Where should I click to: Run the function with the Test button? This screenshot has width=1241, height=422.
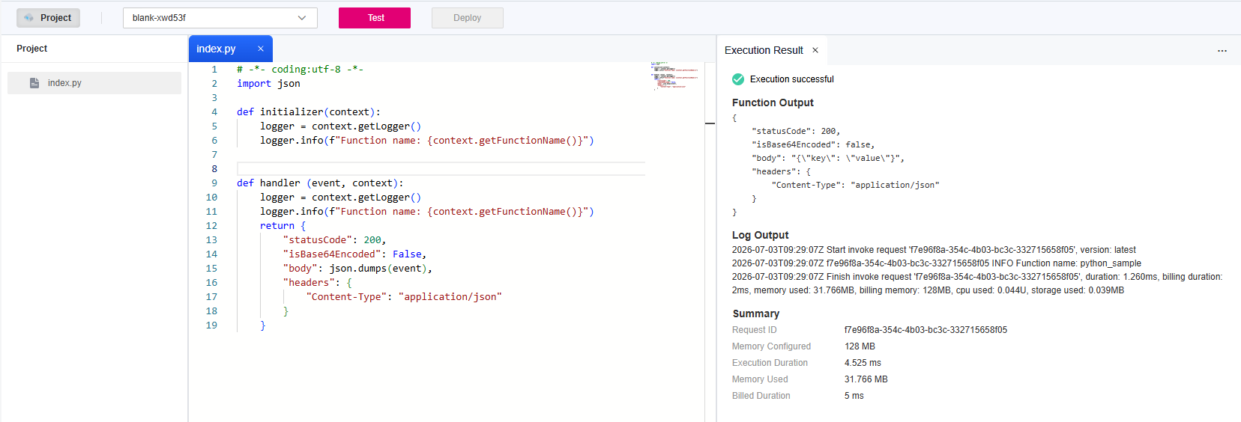(x=375, y=18)
